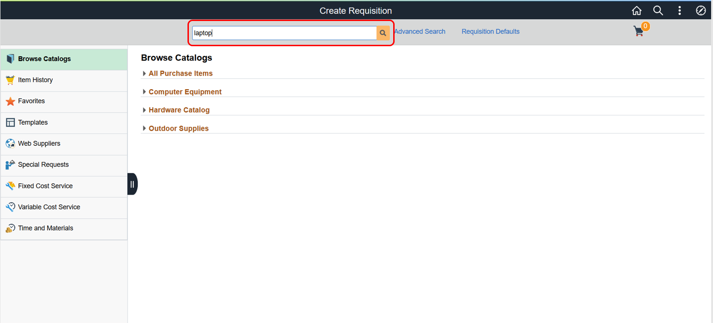The height and width of the screenshot is (323, 713).
Task: Click the Item History basket icon
Action: pyautogui.click(x=10, y=80)
